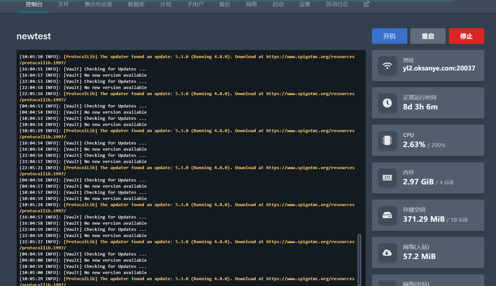Click the first ProtocolLib update log line

point(187,57)
